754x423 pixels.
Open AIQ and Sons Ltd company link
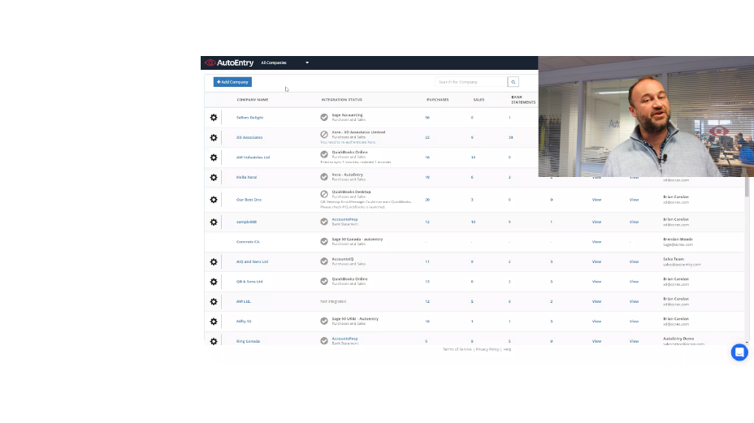click(x=252, y=262)
